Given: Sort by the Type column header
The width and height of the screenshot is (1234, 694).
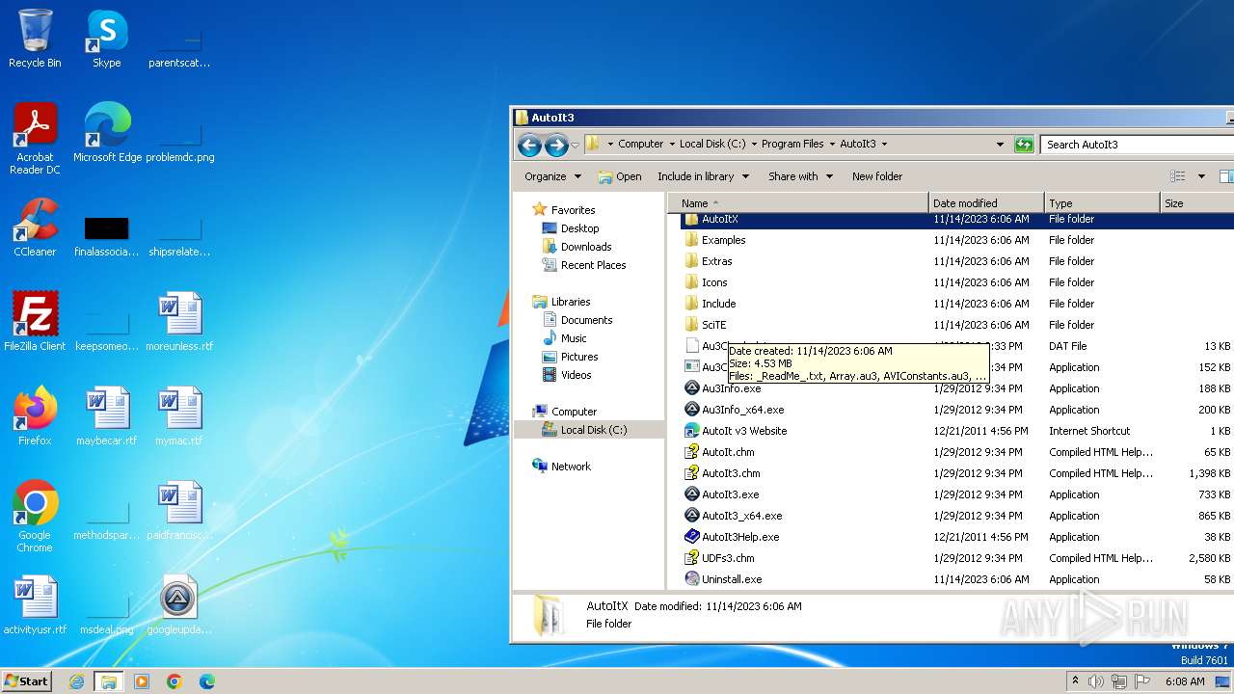Looking at the screenshot, I should (x=1102, y=203).
